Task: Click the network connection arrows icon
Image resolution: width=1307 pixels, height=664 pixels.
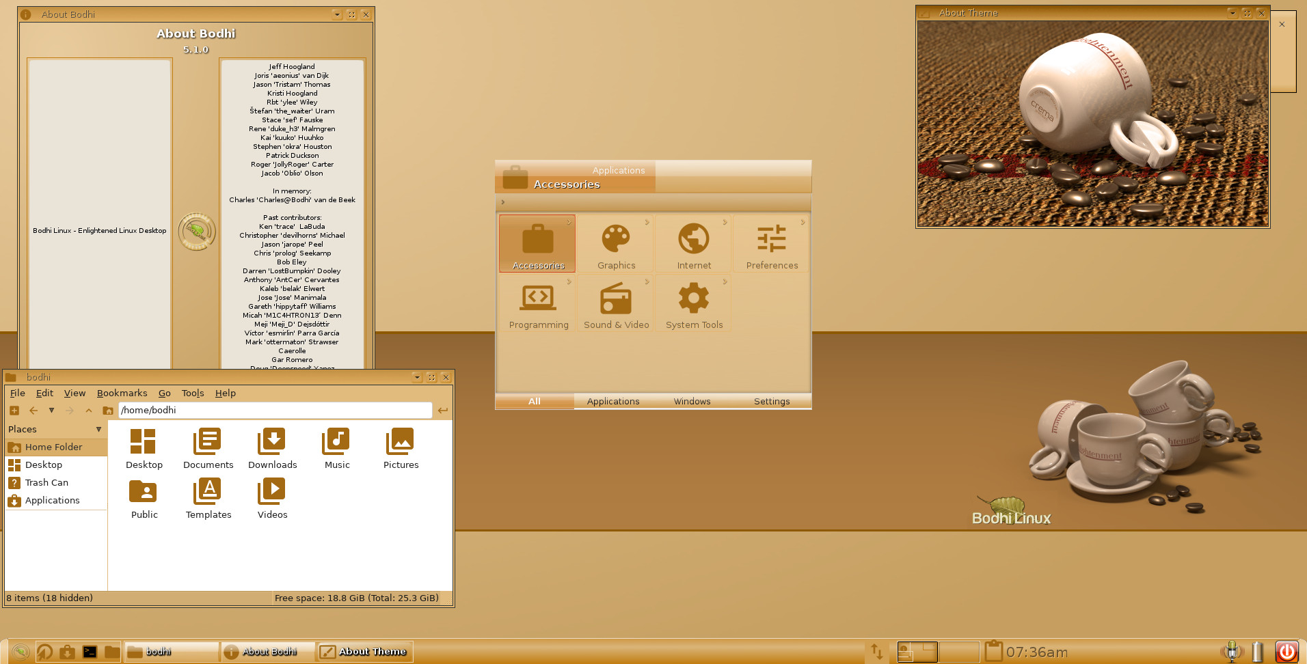Action: (x=877, y=652)
